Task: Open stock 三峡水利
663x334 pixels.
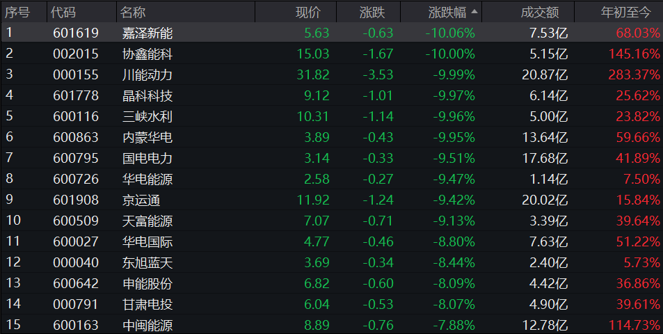Action: tap(147, 116)
